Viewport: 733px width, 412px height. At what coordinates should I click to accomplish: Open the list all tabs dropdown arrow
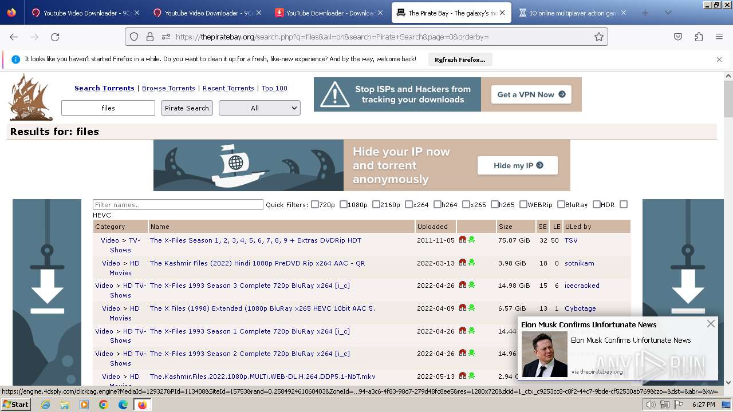(x=668, y=13)
